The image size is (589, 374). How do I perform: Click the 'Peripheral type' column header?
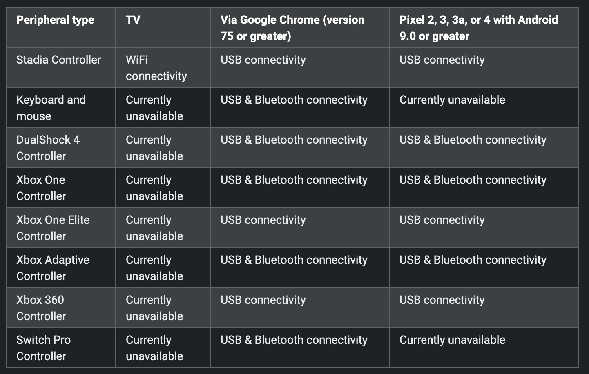[x=55, y=20]
